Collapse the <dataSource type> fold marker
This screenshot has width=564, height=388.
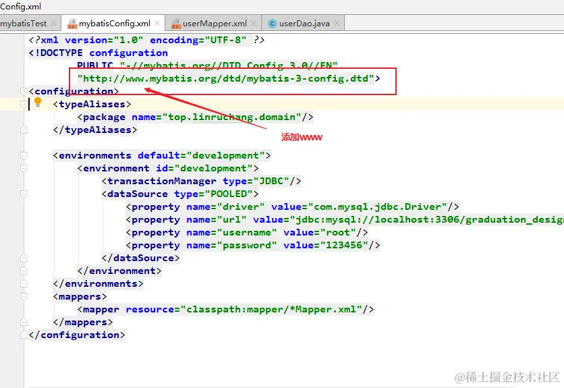click(24, 194)
